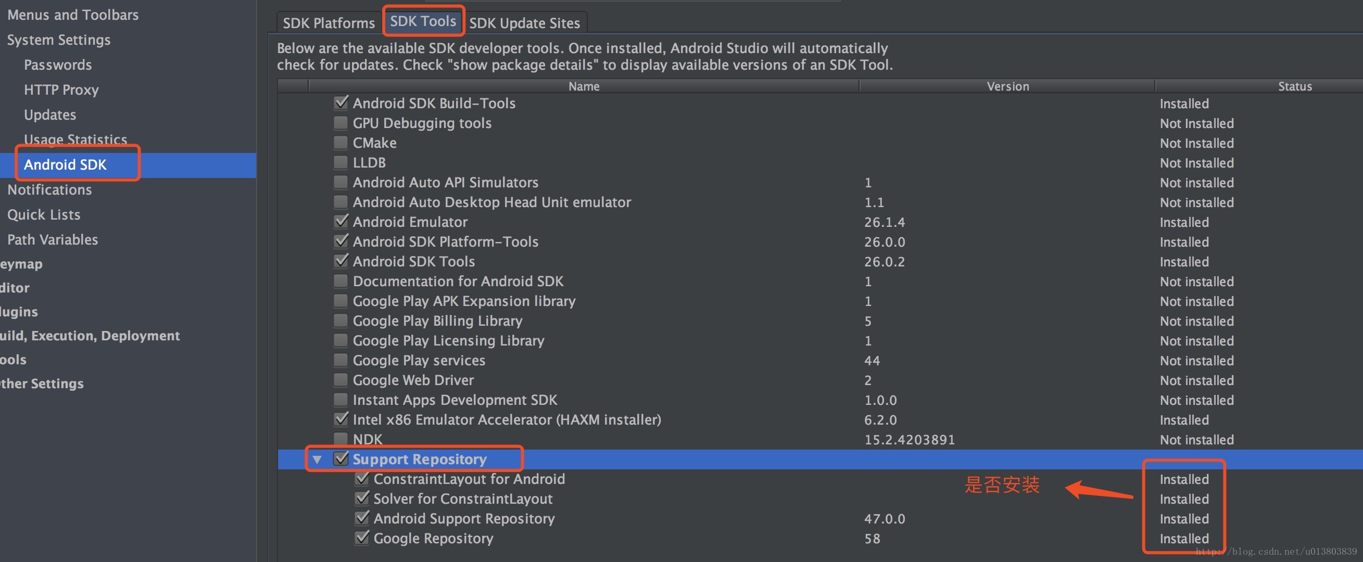The image size is (1363, 562).
Task: Toggle Google Play services checkbox
Action: coord(342,360)
